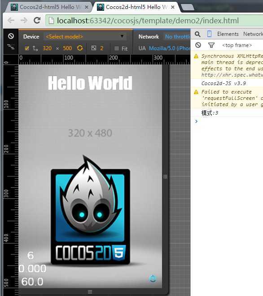Image resolution: width=263 pixels, height=296 pixels.
Task: Click the swap dimensions icon
Action: click(x=35, y=48)
